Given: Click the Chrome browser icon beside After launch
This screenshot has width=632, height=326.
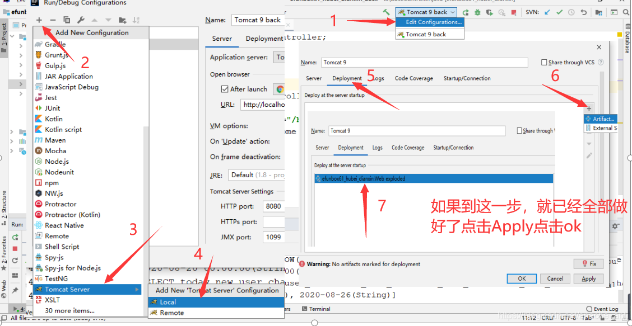Looking at the screenshot, I should click(x=280, y=89).
